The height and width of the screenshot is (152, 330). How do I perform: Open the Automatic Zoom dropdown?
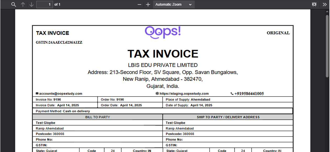(174, 4)
